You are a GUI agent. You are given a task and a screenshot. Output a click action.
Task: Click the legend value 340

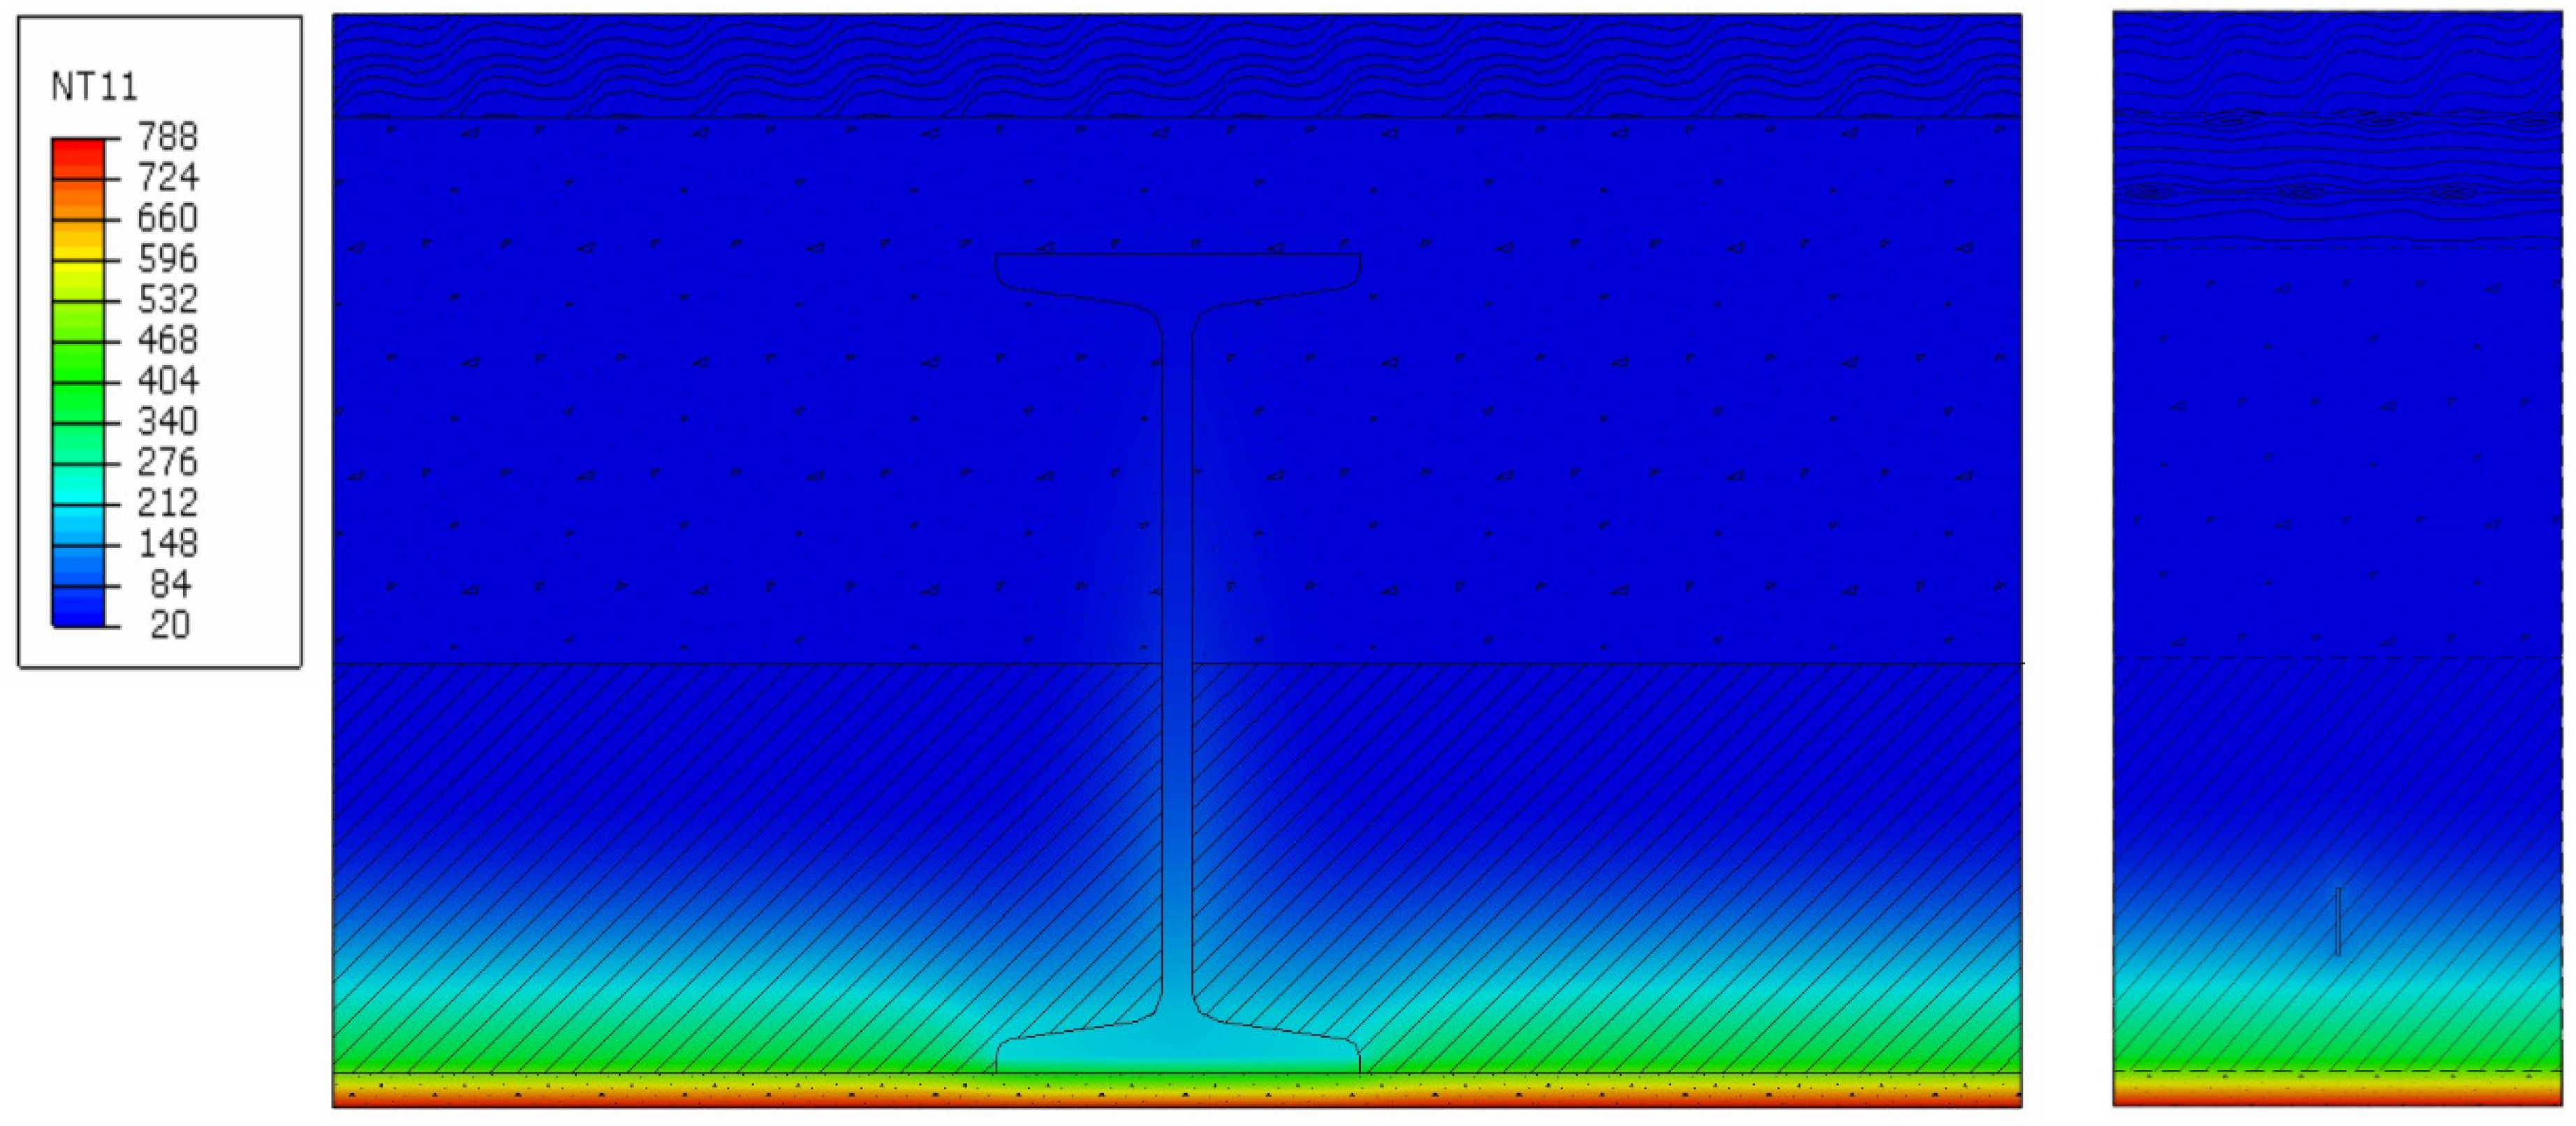tap(168, 422)
